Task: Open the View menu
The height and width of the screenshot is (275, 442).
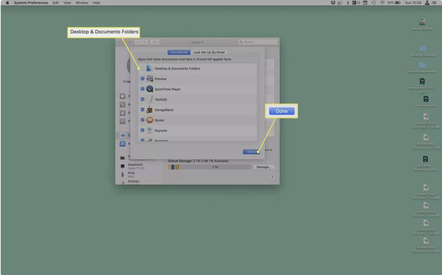Action: 67,2
